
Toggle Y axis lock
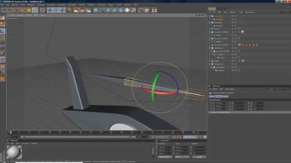pyautogui.click(x=56, y=10)
